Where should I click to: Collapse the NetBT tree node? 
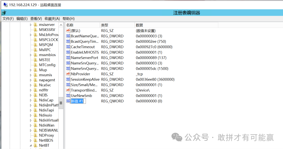30,146
